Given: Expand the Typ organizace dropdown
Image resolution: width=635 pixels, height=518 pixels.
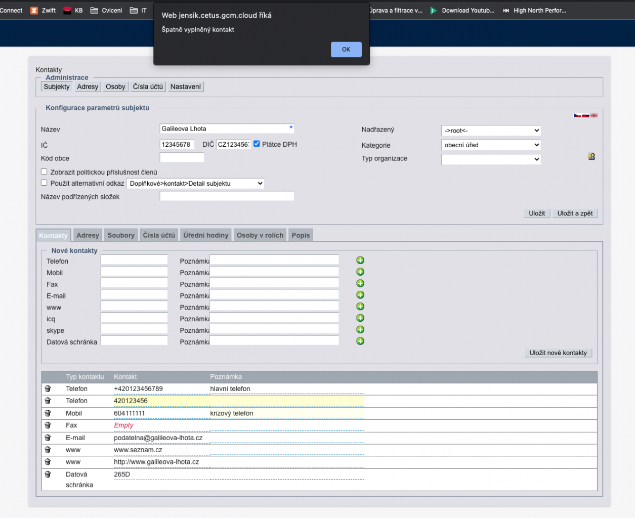Looking at the screenshot, I should [491, 159].
